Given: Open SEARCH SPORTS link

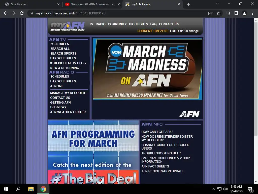Looking at the screenshot, I should click(63, 54).
